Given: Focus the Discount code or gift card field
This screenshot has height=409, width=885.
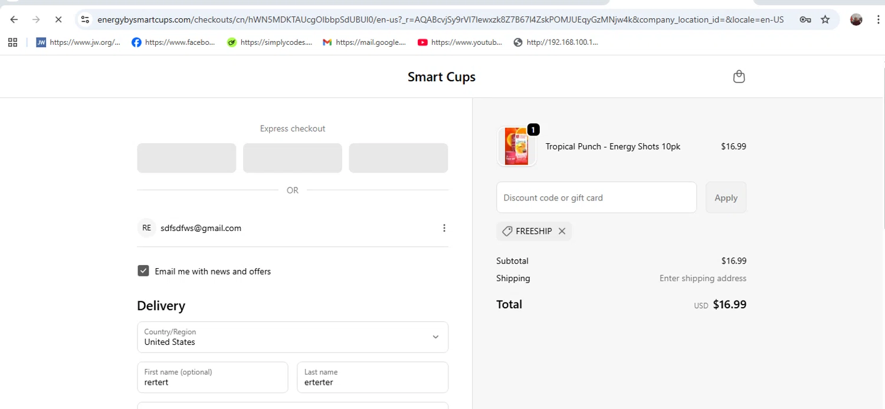Looking at the screenshot, I should coord(596,197).
